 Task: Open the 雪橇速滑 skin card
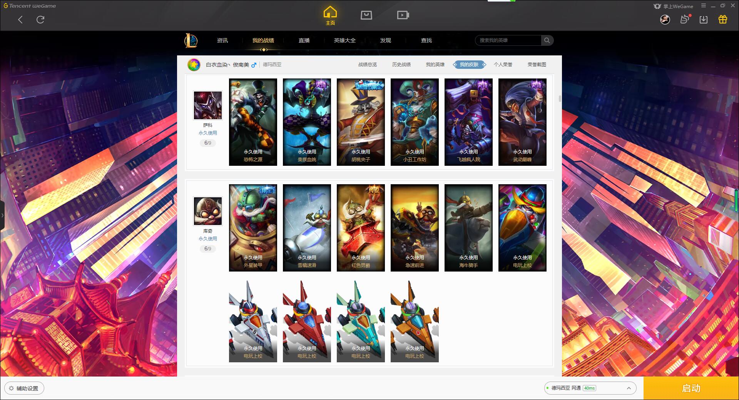coord(307,228)
